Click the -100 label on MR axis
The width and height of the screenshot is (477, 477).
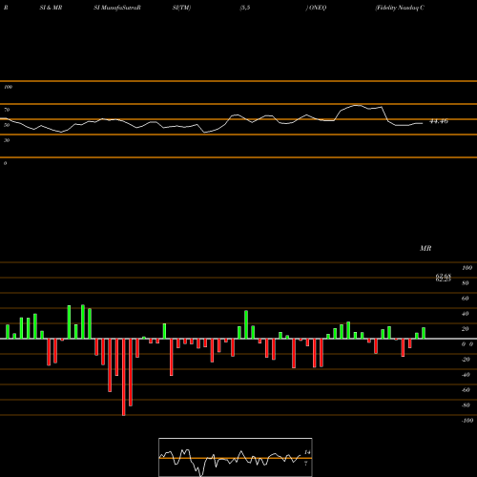click(x=467, y=421)
